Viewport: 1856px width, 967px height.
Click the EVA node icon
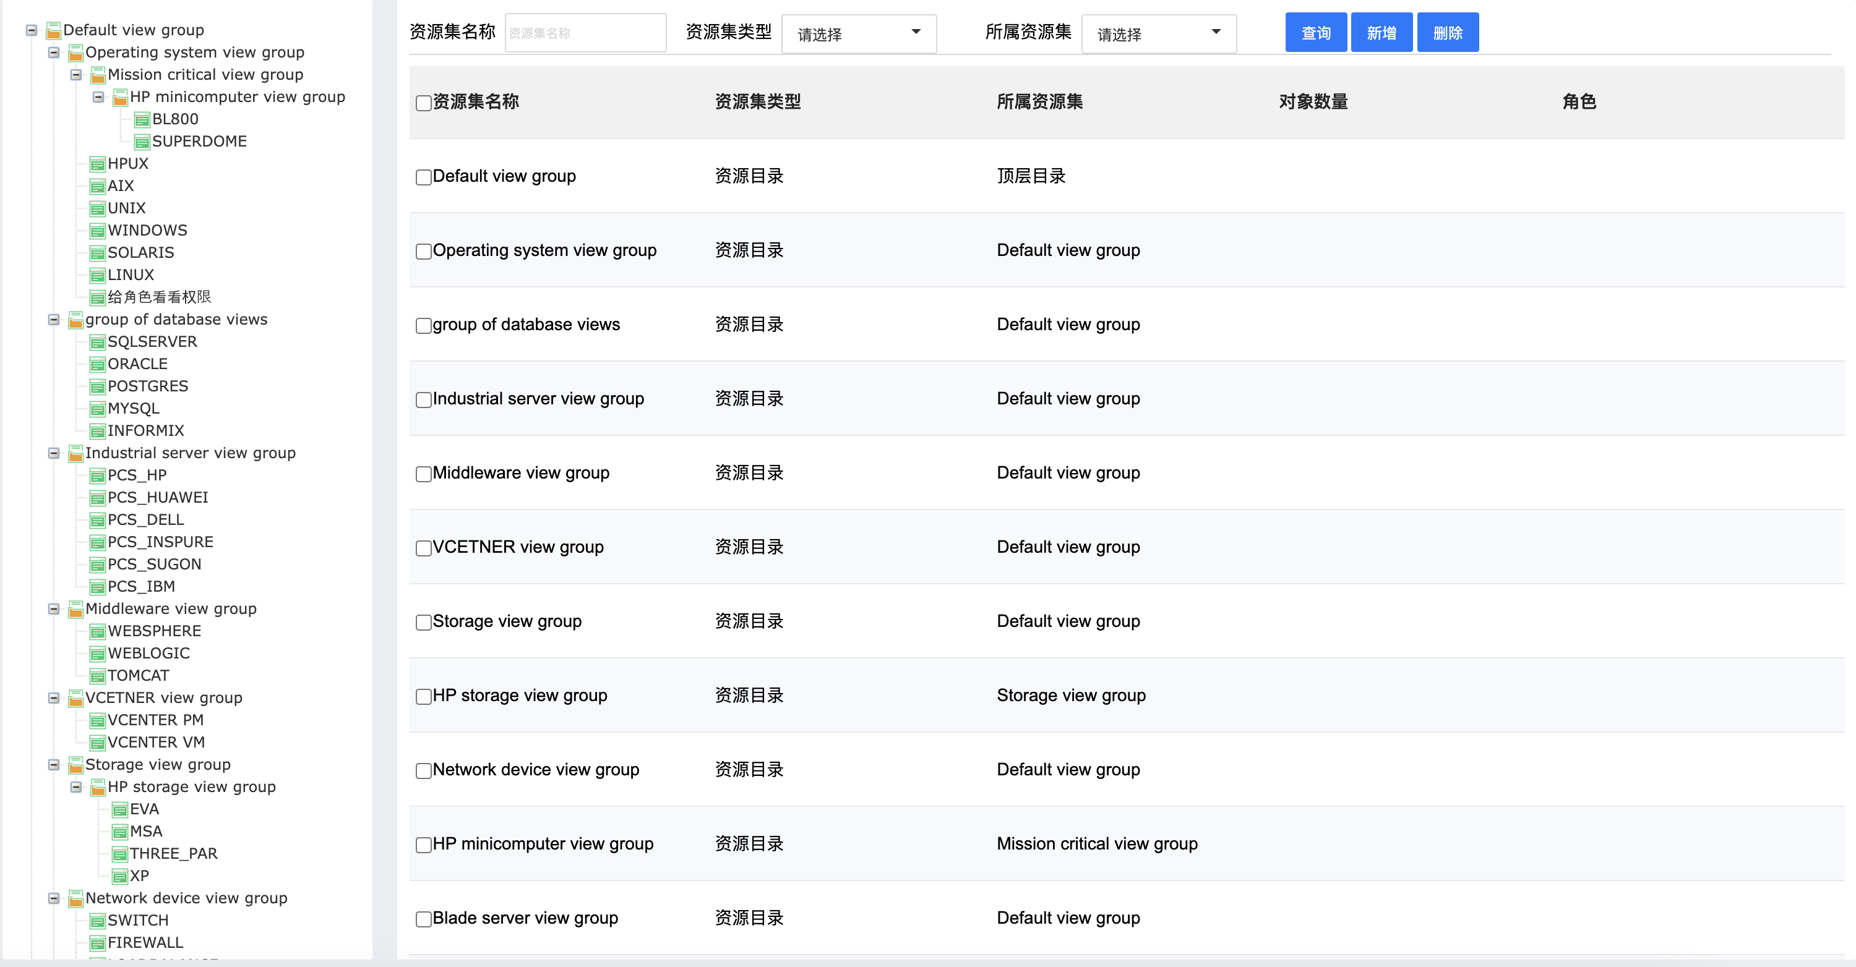pyautogui.click(x=120, y=810)
